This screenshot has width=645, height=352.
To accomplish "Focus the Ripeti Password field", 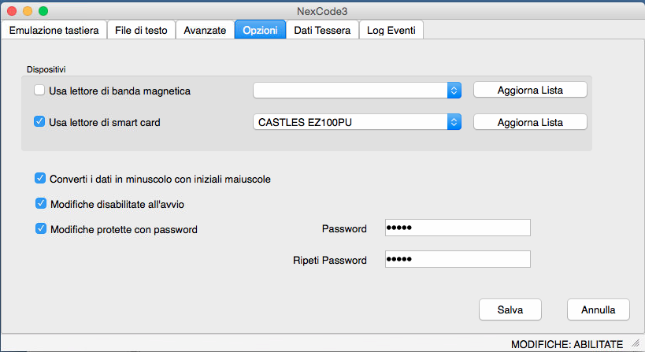I will click(x=457, y=260).
